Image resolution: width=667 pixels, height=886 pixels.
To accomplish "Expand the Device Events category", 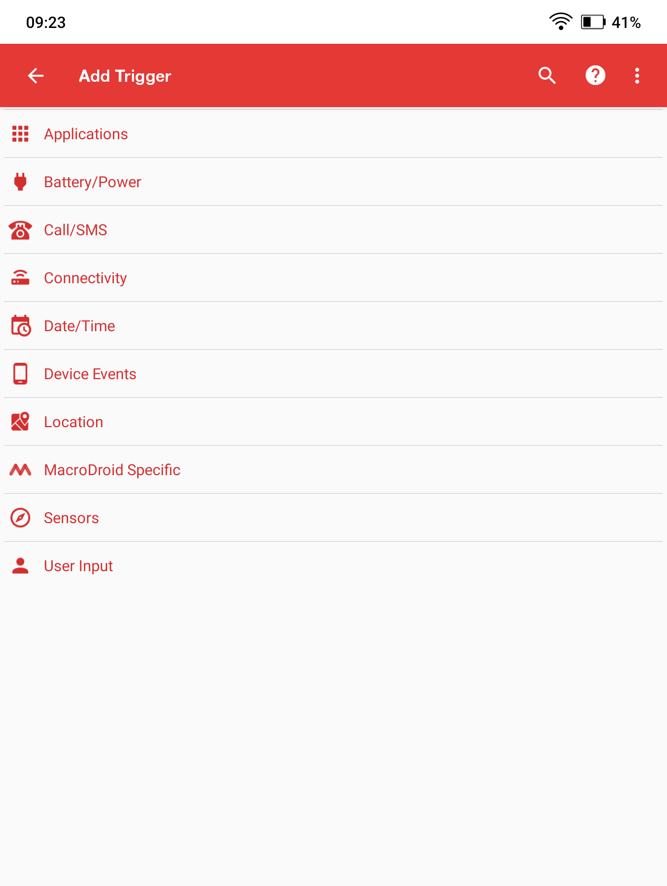I will tap(90, 374).
